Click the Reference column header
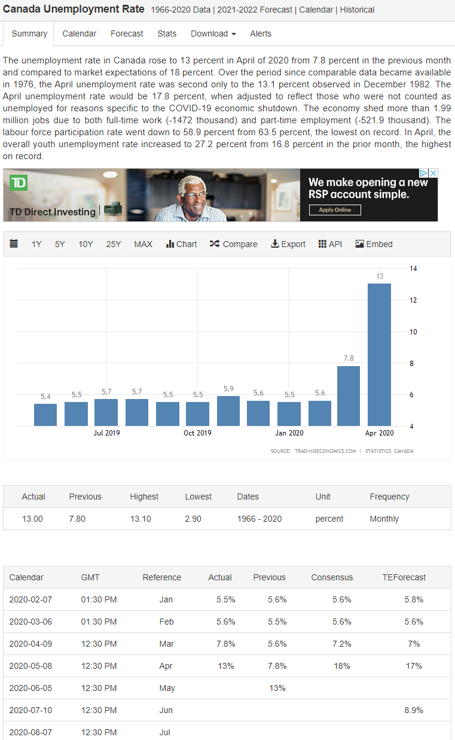This screenshot has width=455, height=740. [162, 577]
